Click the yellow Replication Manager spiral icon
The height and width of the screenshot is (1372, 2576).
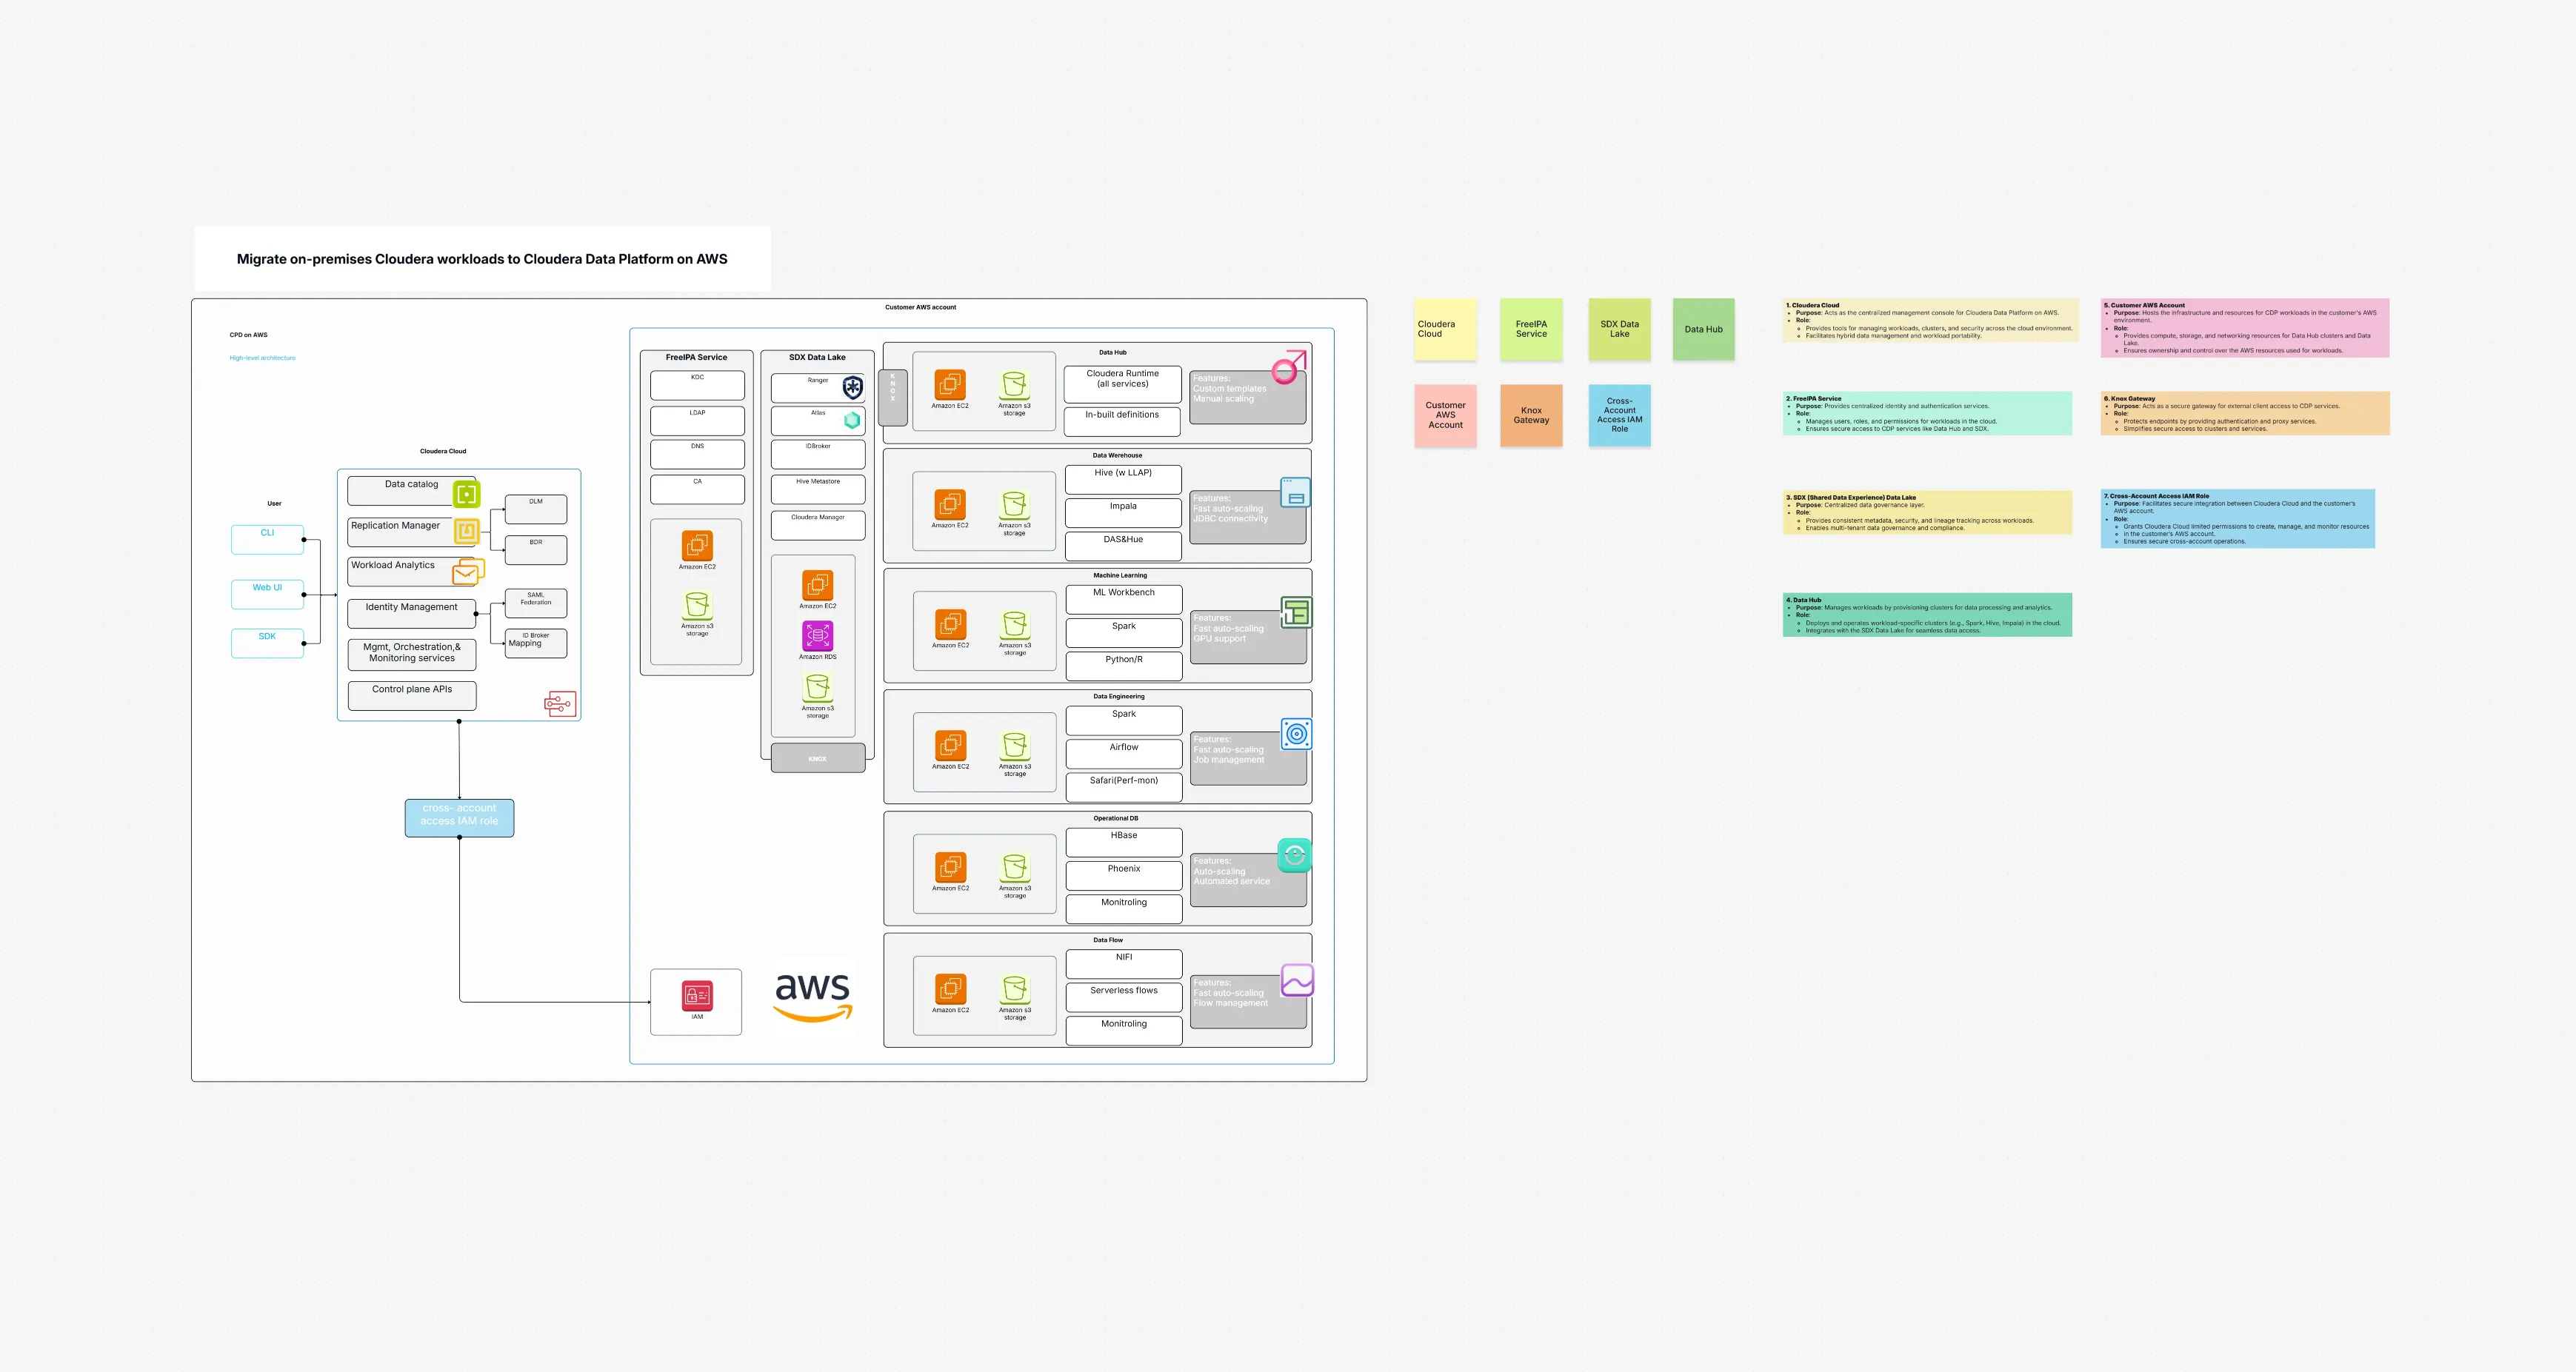[466, 532]
